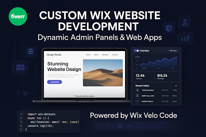Click the Home nav item
Screen dimensions: 206x137
pyautogui.click(x=88, y=55)
